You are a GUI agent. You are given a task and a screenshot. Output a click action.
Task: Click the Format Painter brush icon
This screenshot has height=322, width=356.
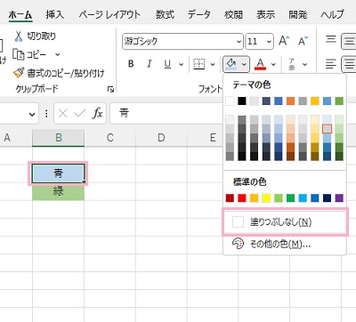[19, 73]
